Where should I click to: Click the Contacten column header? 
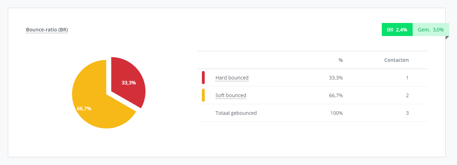click(396, 60)
